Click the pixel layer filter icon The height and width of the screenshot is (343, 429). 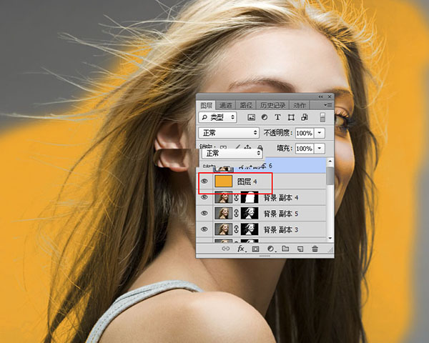pos(252,117)
